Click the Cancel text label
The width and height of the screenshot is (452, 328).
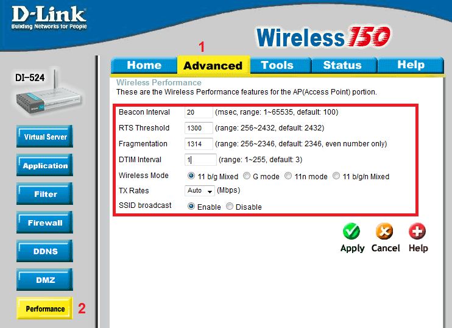click(x=386, y=248)
